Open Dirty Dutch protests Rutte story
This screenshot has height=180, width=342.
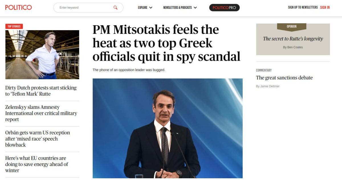pyautogui.click(x=41, y=91)
